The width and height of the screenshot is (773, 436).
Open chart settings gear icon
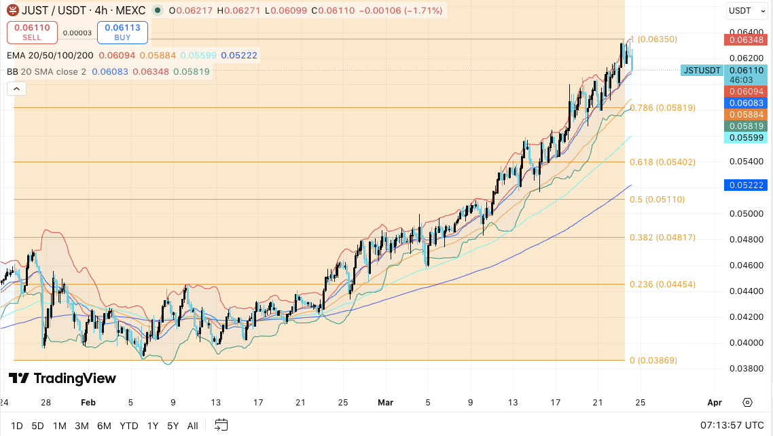coord(747,402)
